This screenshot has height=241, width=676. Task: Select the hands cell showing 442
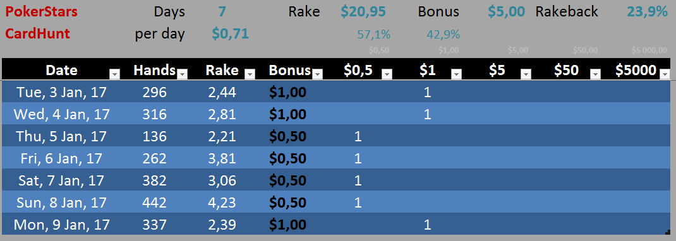[x=154, y=202]
